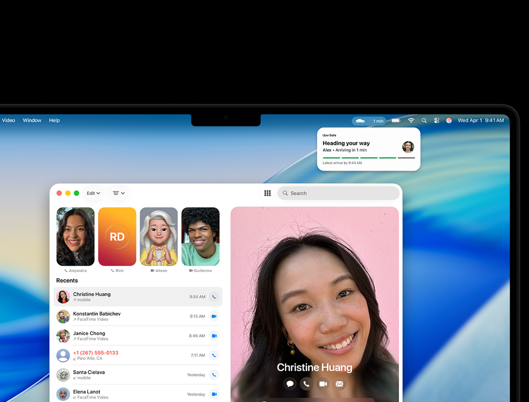Click the 1 min Live Activity pill in menu bar

tap(369, 121)
